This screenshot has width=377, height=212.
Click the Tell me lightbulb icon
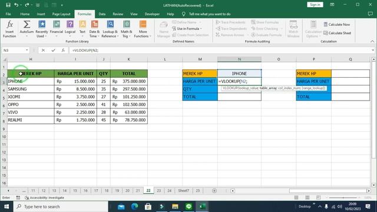pyautogui.click(x=183, y=14)
